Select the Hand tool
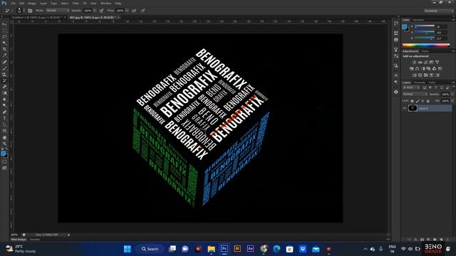This screenshot has width=456, height=256. pyautogui.click(x=4, y=137)
